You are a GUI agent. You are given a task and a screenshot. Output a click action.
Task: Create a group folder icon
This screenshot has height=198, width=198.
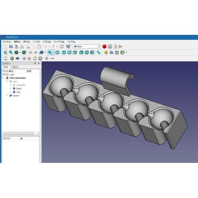pos(112,53)
